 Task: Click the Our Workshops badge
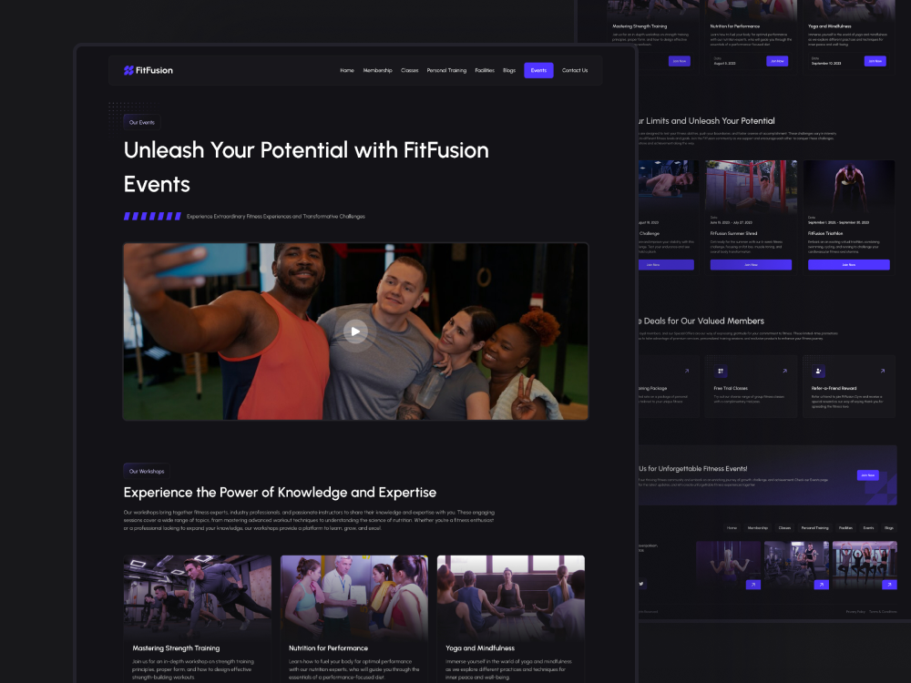click(145, 471)
